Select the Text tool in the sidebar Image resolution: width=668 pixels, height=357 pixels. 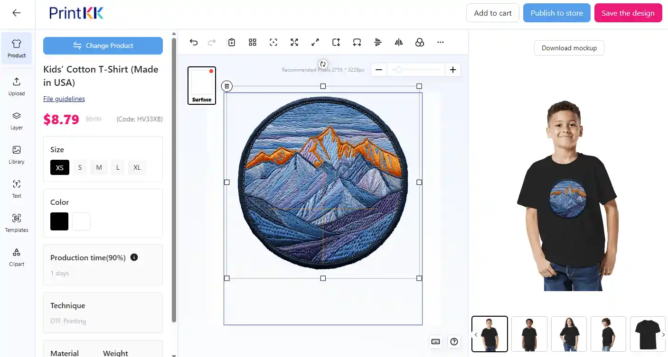[x=17, y=189]
